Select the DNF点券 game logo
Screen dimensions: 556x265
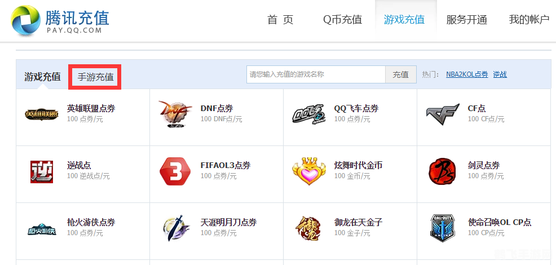tap(175, 114)
